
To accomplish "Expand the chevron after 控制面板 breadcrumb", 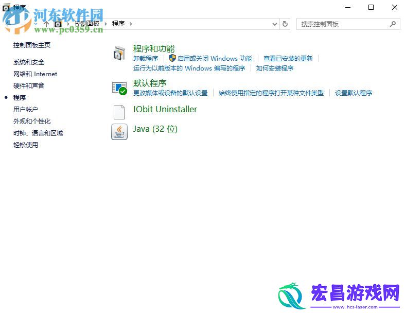I will click(105, 24).
